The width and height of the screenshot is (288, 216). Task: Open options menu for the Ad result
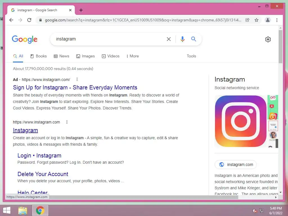point(77,79)
